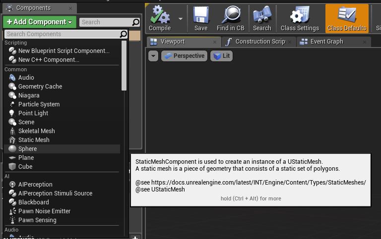The width and height of the screenshot is (381, 239).
Task: Open the Search binoculars tool
Action: pyautogui.click(x=262, y=19)
